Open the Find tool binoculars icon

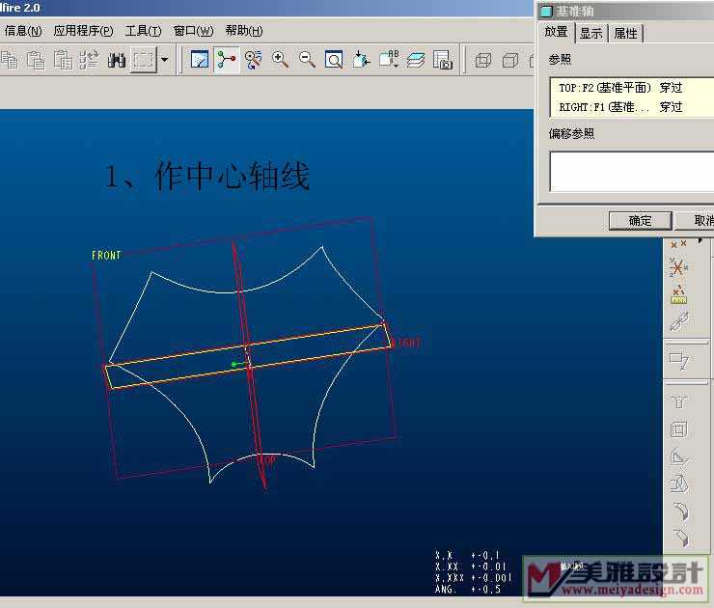[x=117, y=60]
